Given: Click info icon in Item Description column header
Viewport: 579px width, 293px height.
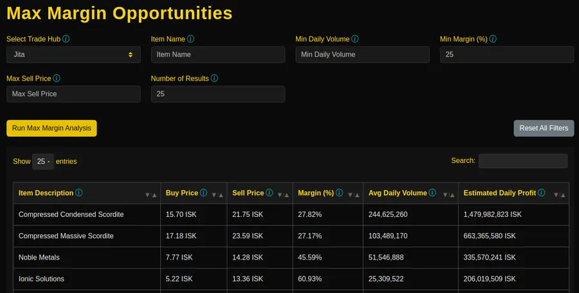Looking at the screenshot, I should coord(79,193).
